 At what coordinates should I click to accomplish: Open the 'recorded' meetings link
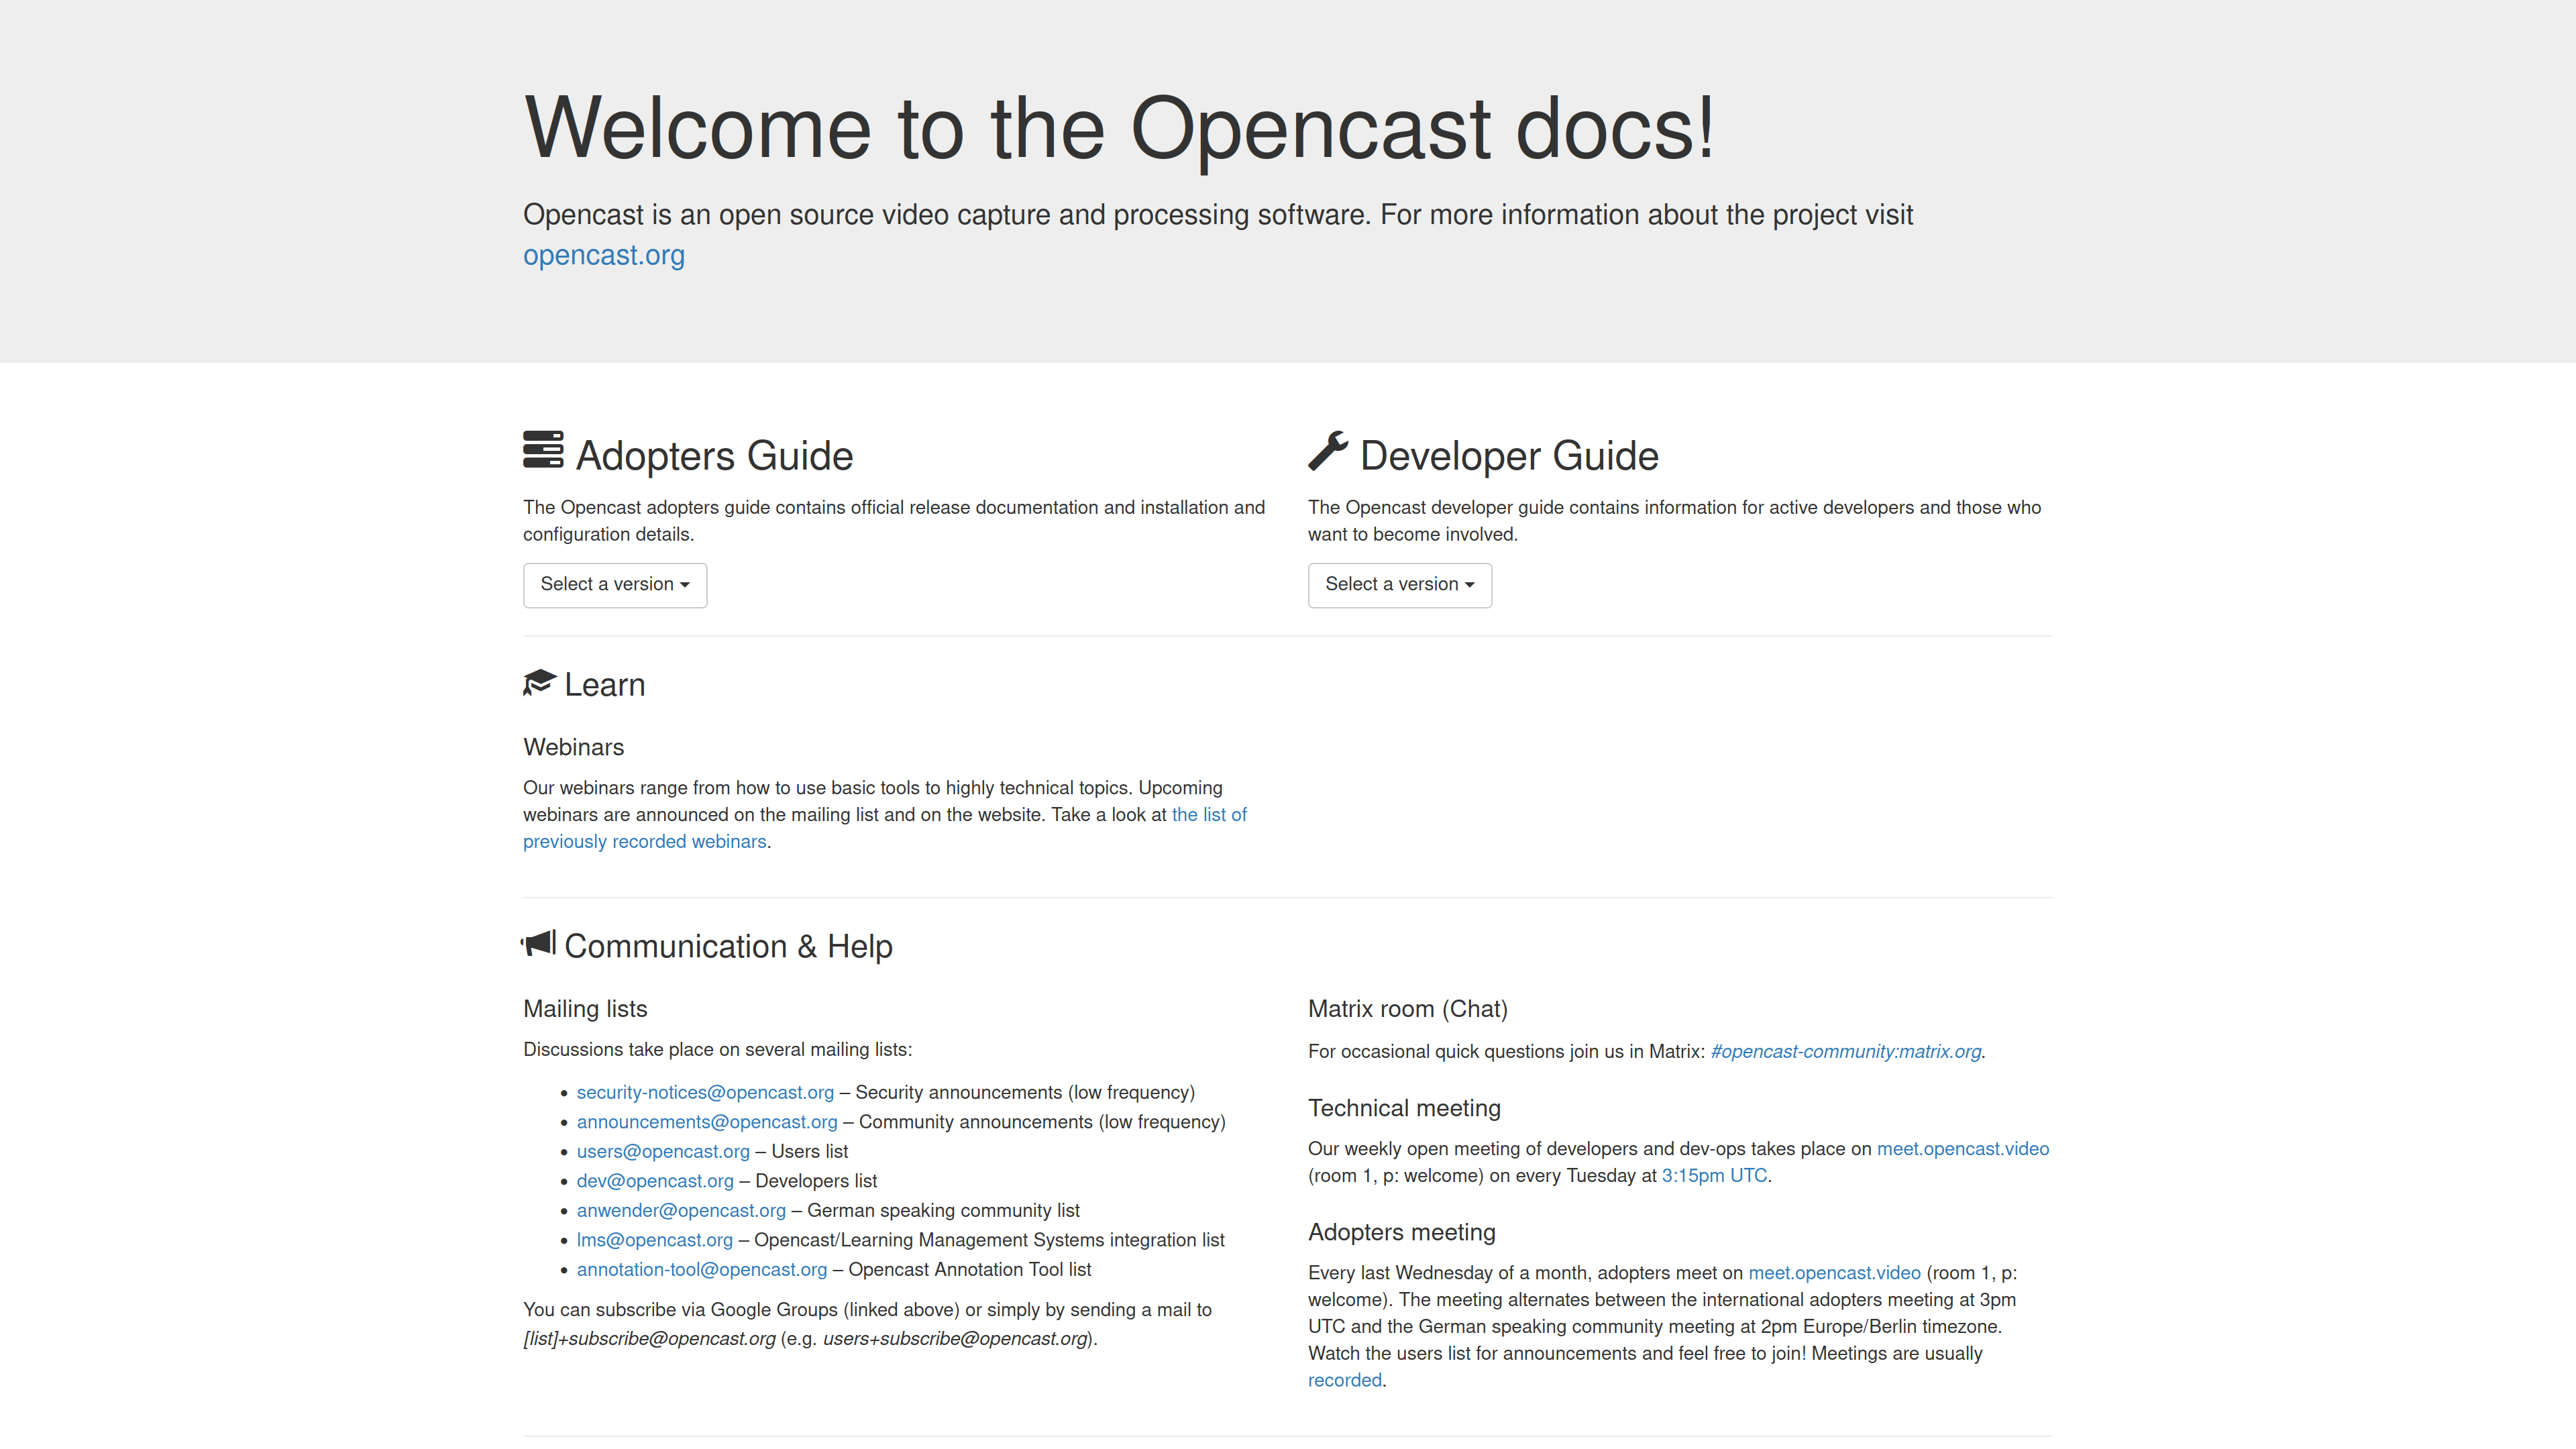click(1344, 1380)
